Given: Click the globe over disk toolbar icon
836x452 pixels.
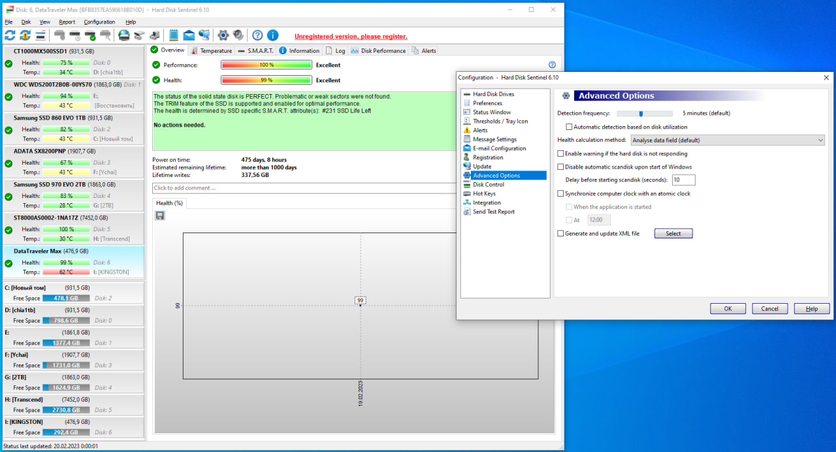Looking at the screenshot, I should click(123, 35).
